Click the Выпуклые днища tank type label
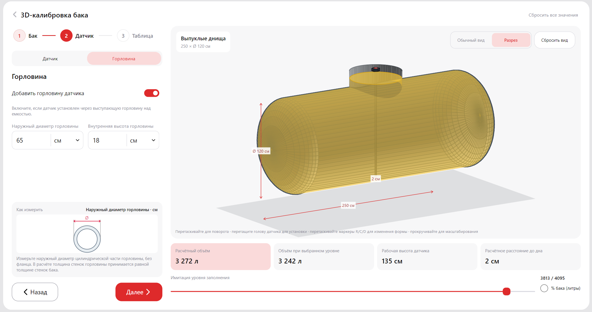Viewport: 592px width, 312px height. coord(203,39)
